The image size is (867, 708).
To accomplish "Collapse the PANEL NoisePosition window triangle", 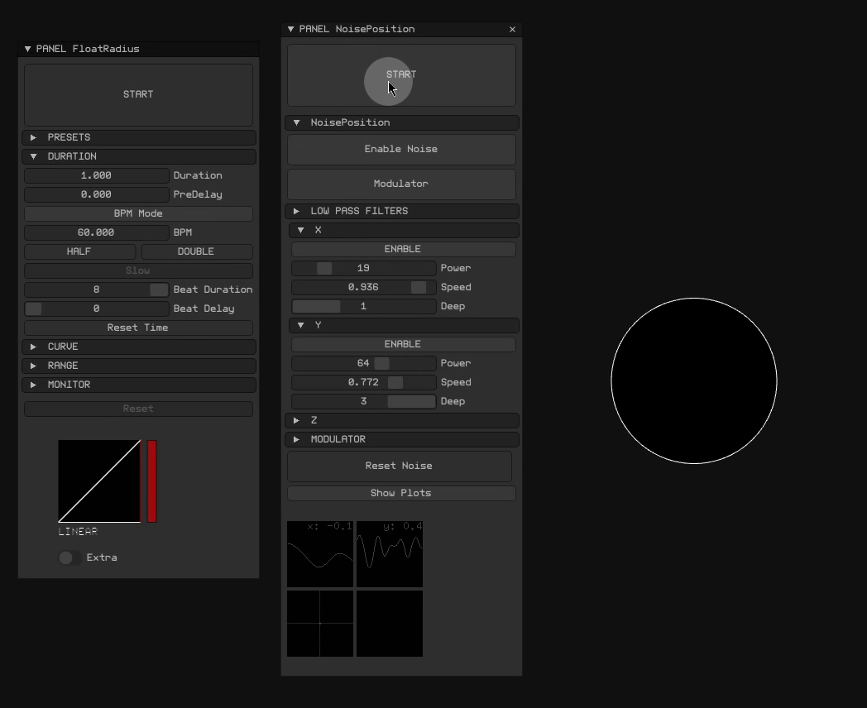I will [x=291, y=29].
